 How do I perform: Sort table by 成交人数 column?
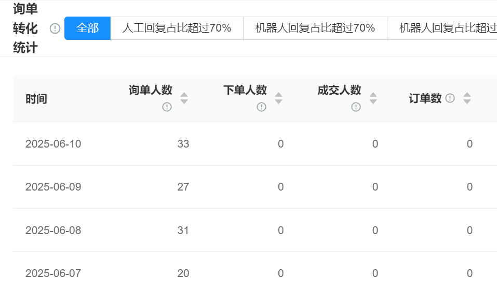click(x=373, y=98)
